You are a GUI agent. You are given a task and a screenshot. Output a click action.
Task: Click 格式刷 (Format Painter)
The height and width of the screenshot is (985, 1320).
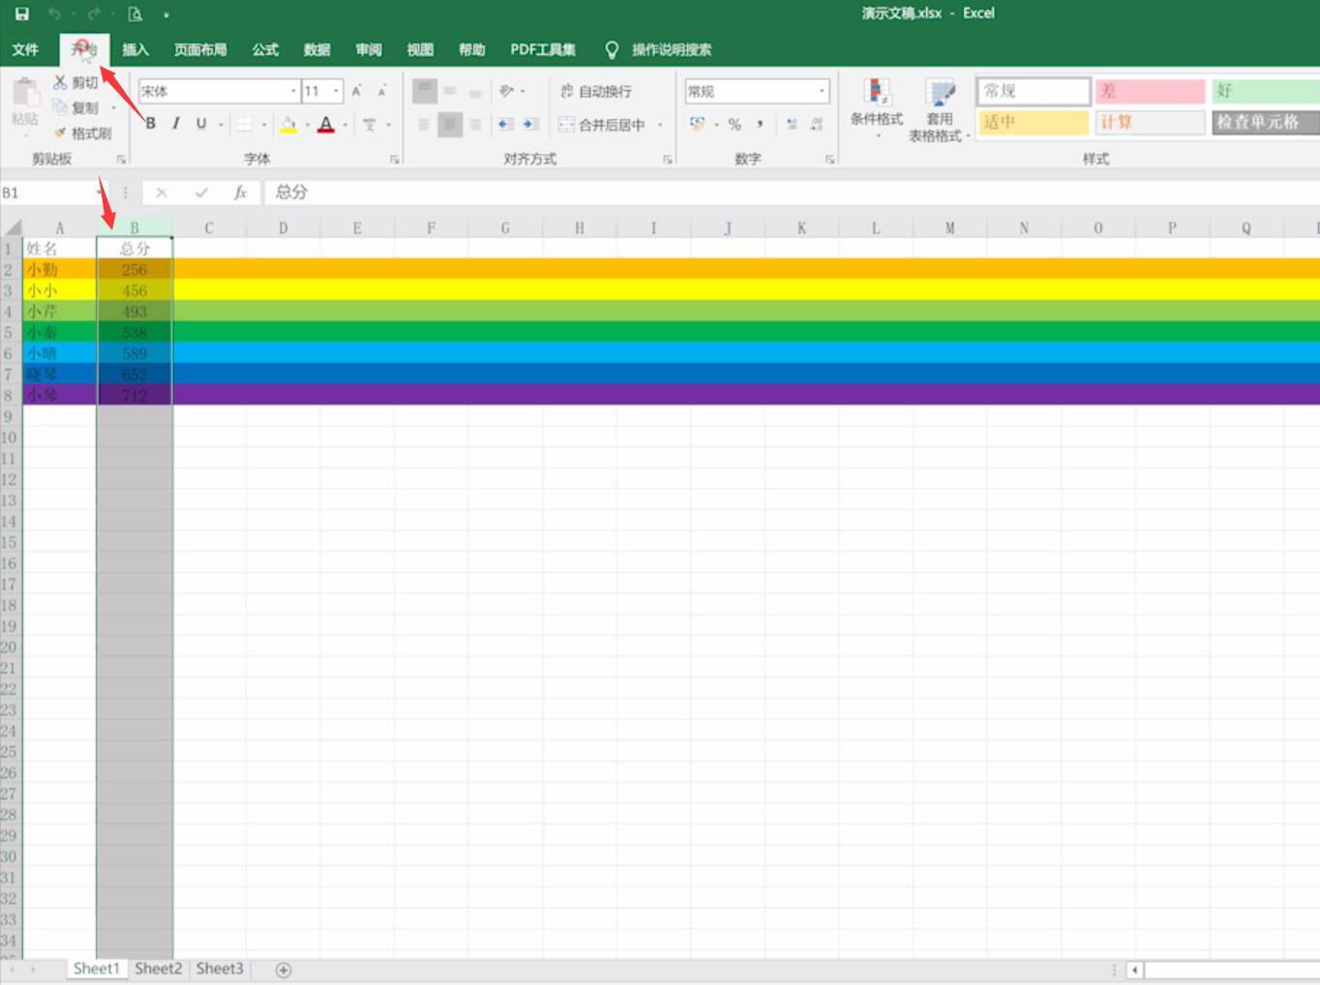click(83, 134)
